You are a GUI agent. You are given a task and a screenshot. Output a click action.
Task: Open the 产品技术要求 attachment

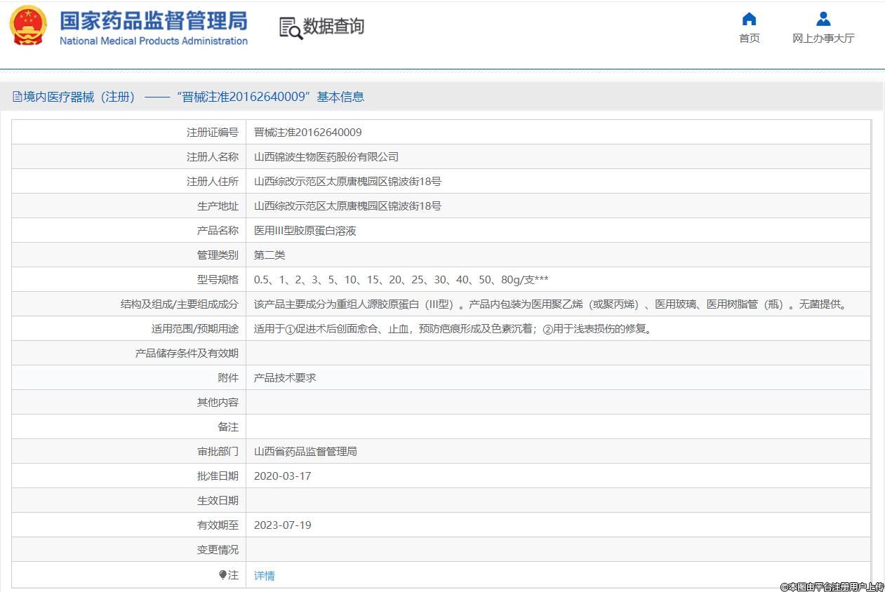point(285,378)
